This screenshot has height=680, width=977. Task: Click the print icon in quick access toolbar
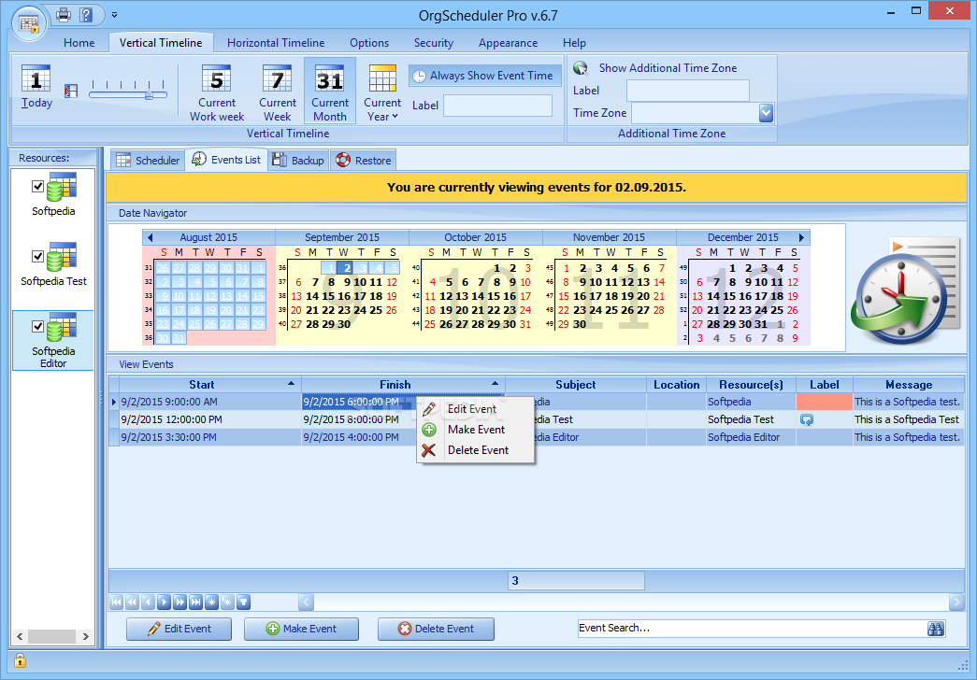pos(63,14)
